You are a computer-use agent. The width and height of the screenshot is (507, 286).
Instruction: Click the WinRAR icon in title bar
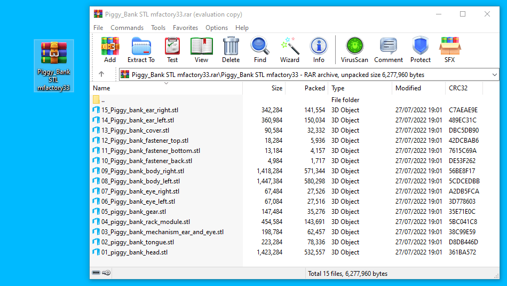[x=98, y=14]
